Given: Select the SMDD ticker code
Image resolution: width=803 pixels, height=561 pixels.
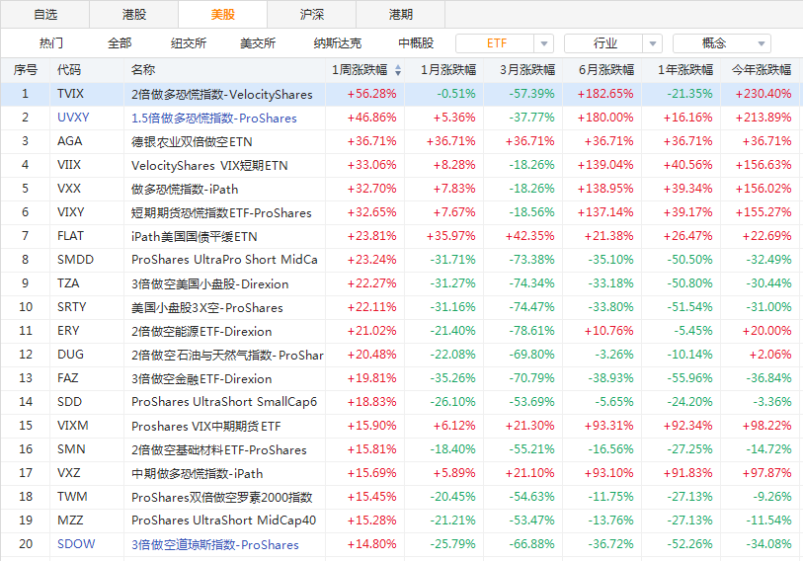Looking at the screenshot, I should click(75, 260).
